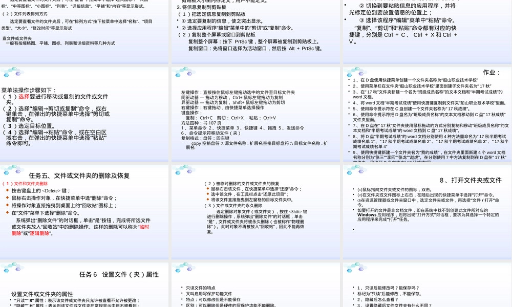Screen dimensions: 512x307
Task: Click the line 复制整个屏幕：按下 PrtSc 键
Action: click(254, 41)
